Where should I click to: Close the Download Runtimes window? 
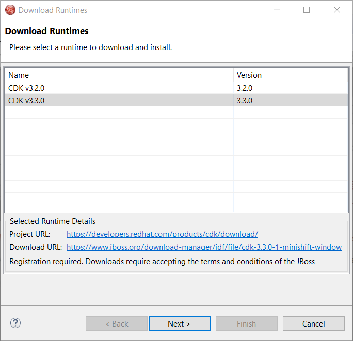click(x=337, y=10)
